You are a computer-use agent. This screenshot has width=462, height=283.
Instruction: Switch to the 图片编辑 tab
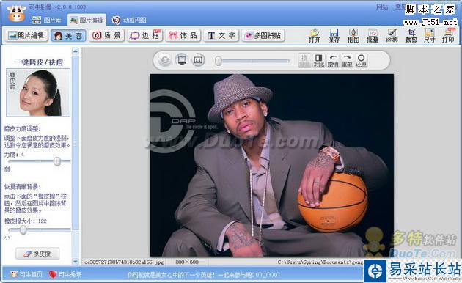click(x=87, y=20)
